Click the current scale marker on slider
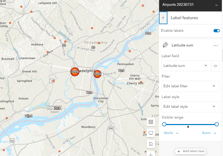Image resolution: width=223 pixels, height=156 pixels. [188, 126]
